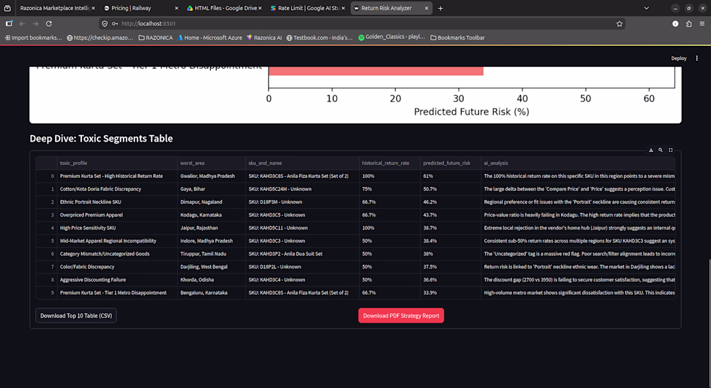The height and width of the screenshot is (388, 711).
Task: Select cell 'Indore, Madhya Pradesh'
Action: pyautogui.click(x=211, y=241)
